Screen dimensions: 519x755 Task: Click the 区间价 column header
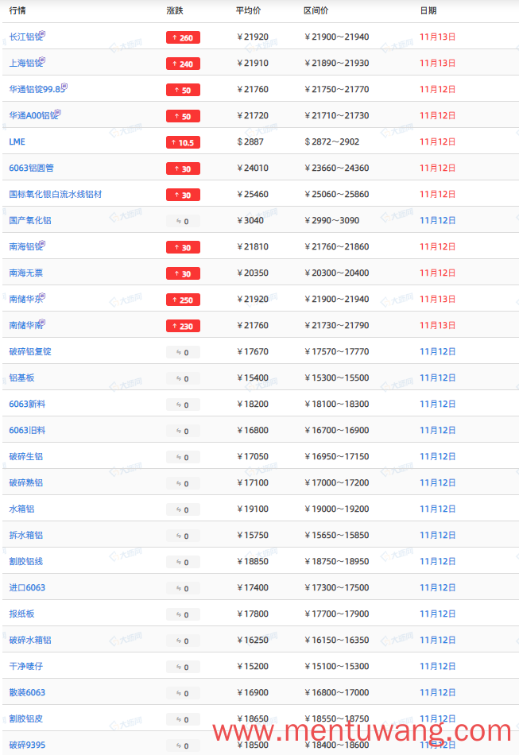click(x=316, y=10)
